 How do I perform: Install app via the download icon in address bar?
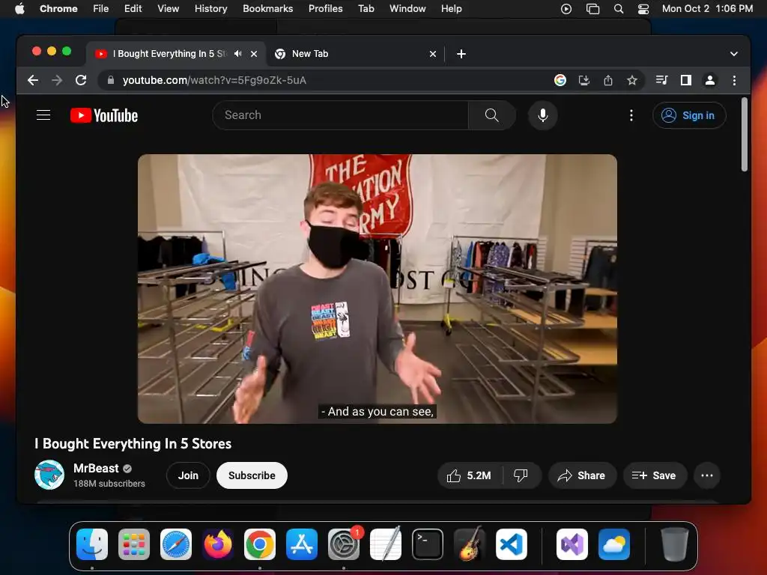[584, 80]
